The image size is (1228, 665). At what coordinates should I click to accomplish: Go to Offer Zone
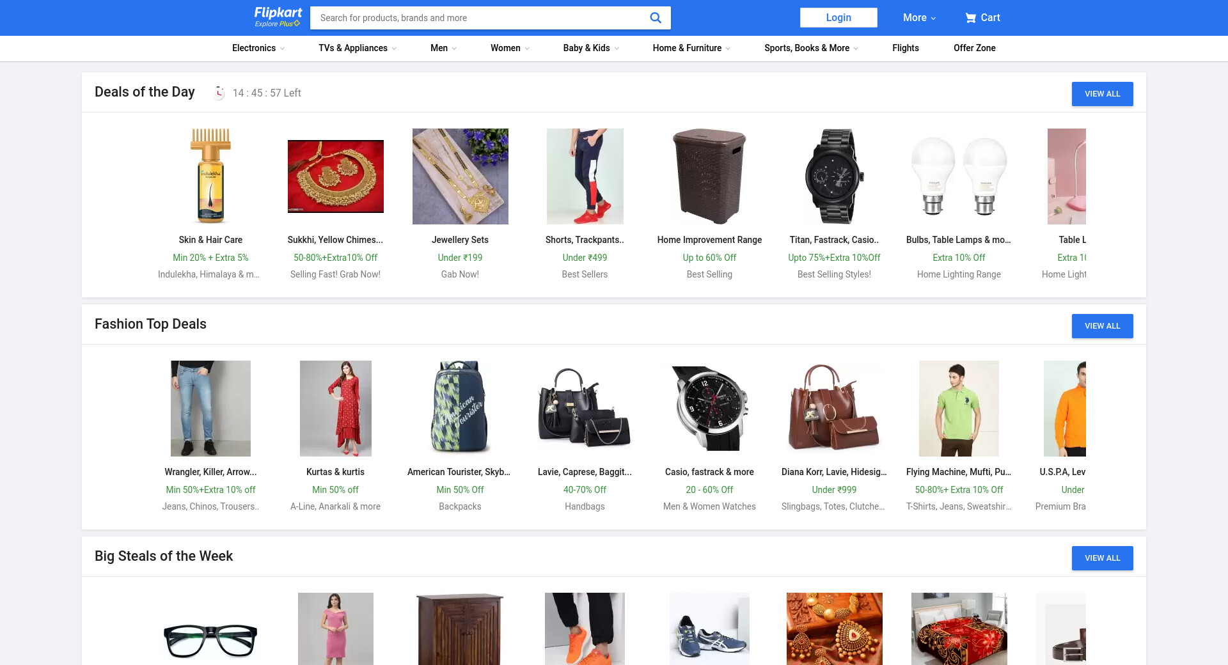(x=974, y=48)
